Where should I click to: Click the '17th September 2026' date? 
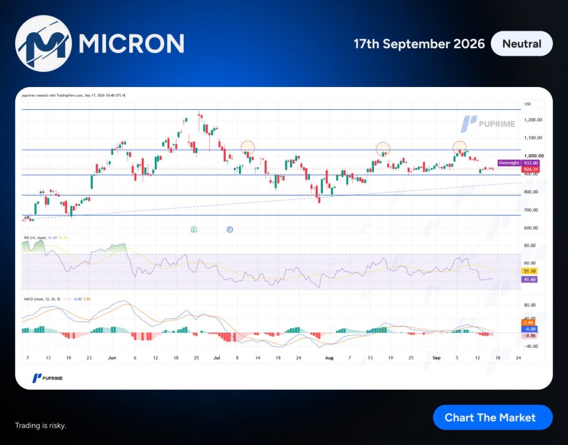click(419, 44)
